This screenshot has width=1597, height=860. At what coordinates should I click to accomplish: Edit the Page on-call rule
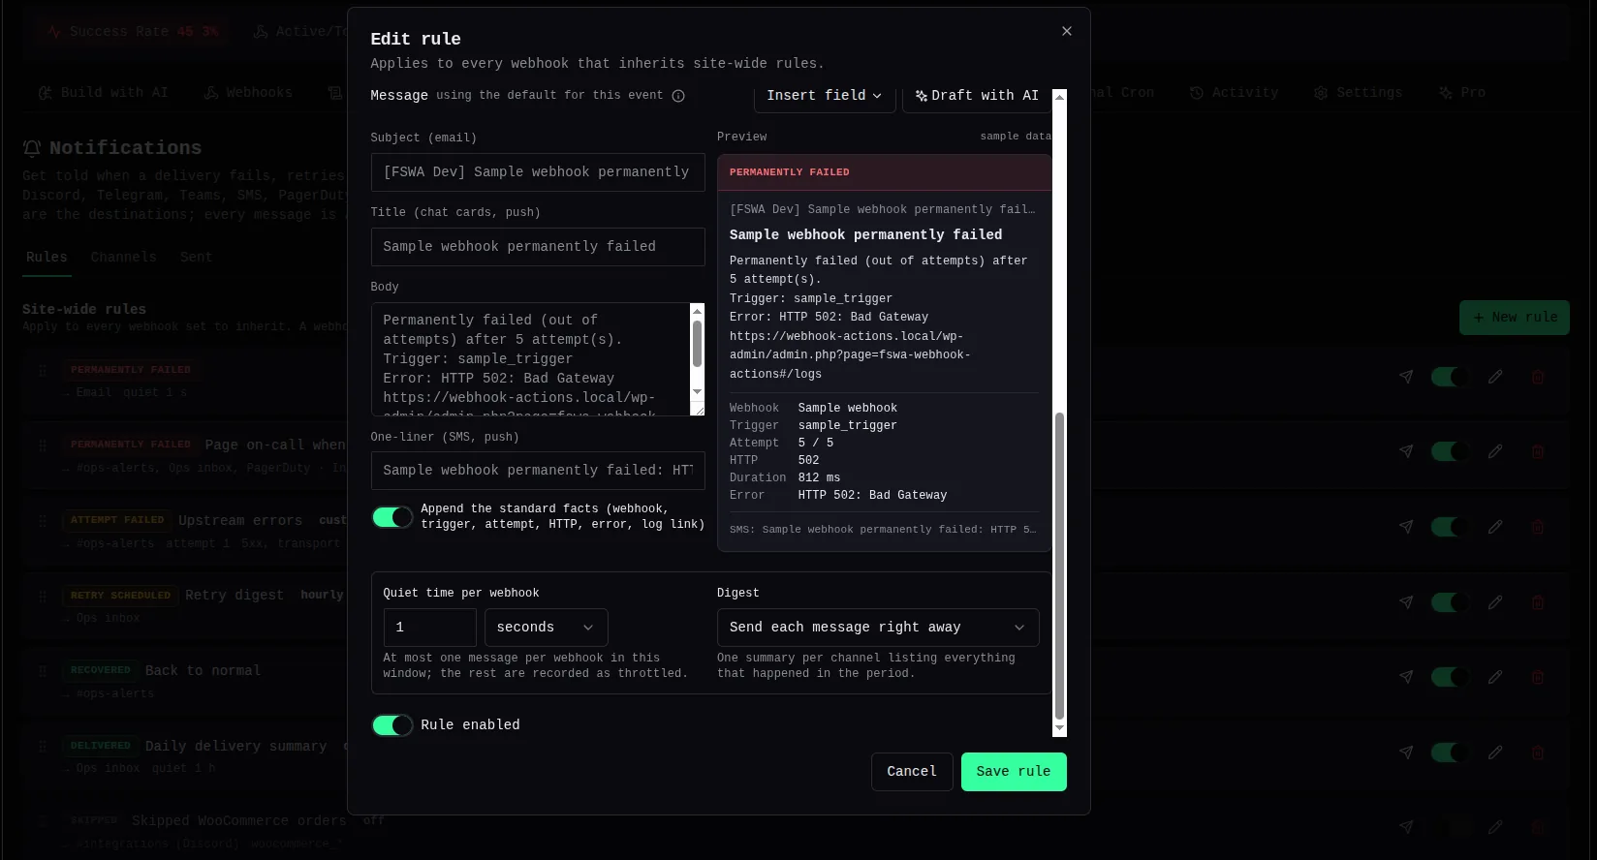click(1495, 451)
